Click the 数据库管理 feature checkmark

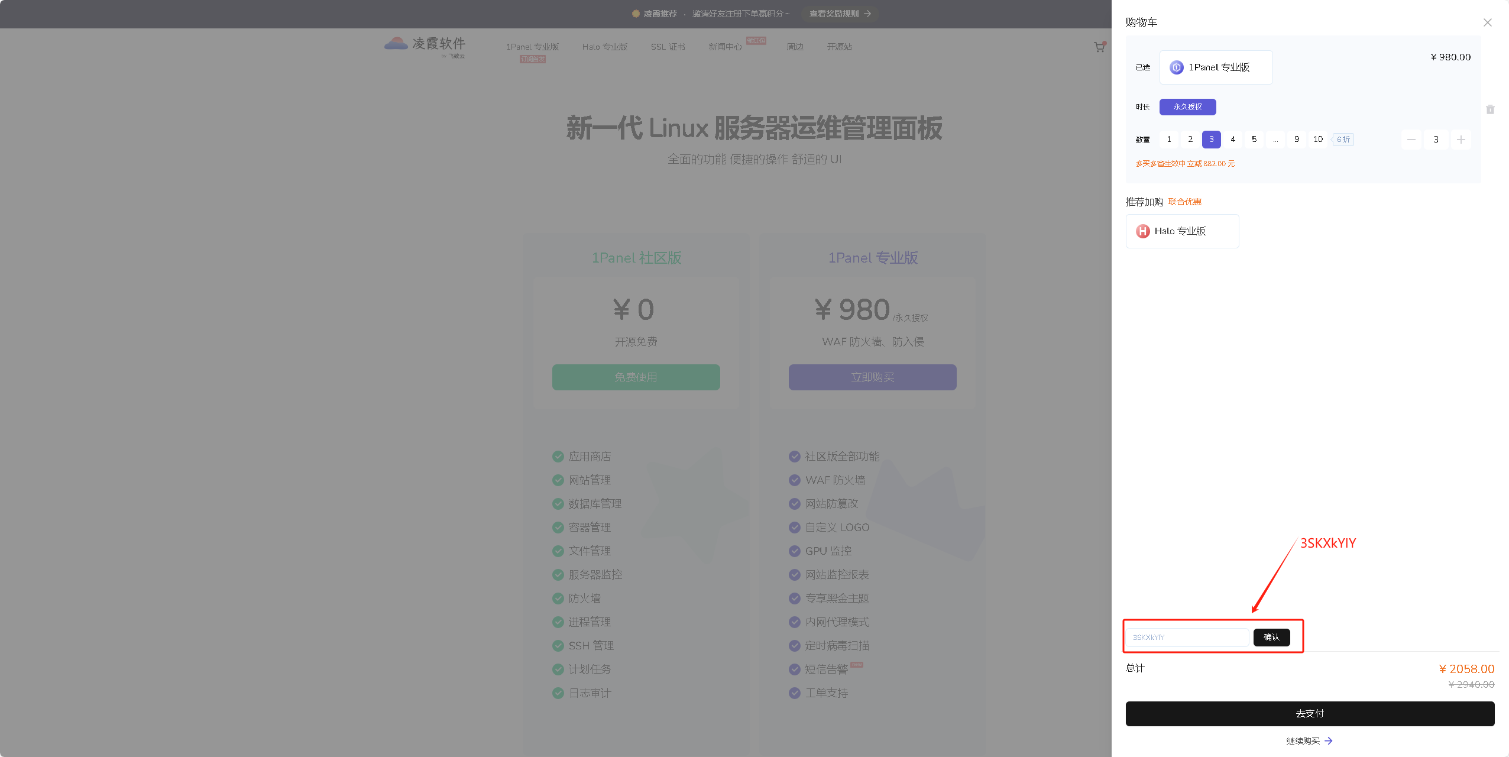[x=558, y=504]
